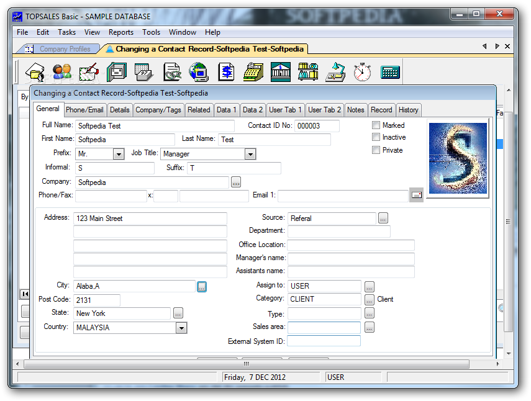This screenshot has width=531, height=401.
Task: Click the letter writing pen icon
Action: tap(89, 72)
